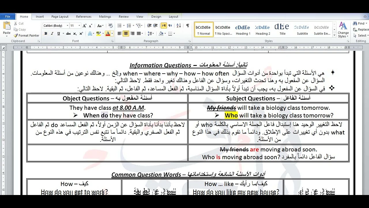Open borders dropdown
Screen dimensions: 369x208
[x=174, y=34]
